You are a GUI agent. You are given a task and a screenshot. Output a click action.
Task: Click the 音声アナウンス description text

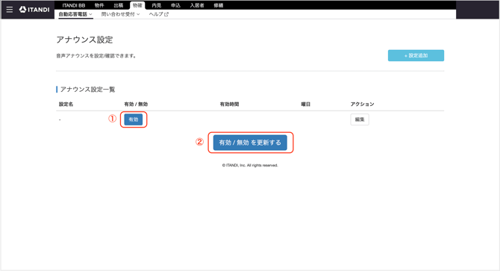point(96,56)
